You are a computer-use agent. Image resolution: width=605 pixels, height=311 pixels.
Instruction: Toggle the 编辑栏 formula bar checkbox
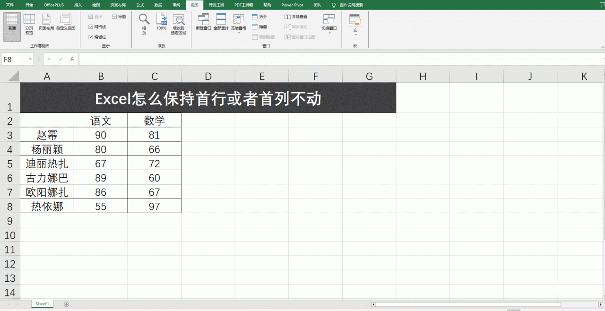91,37
